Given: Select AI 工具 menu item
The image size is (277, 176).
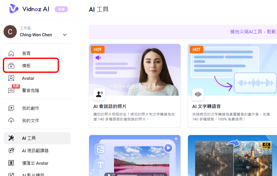Looking at the screenshot, I should (37, 138).
